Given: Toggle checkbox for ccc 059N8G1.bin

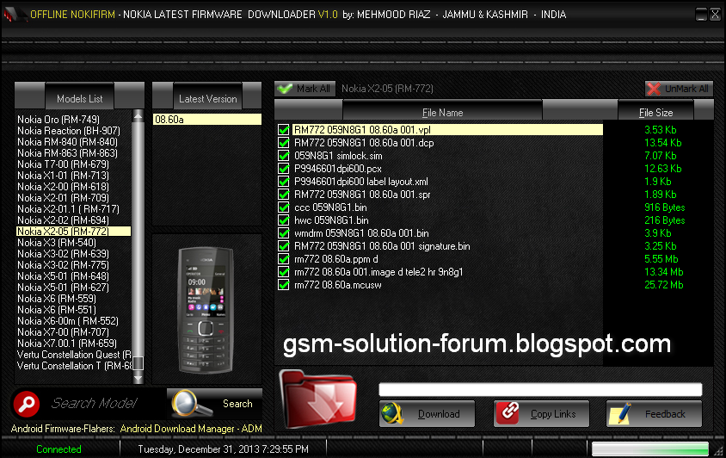Looking at the screenshot, I should (x=283, y=207).
